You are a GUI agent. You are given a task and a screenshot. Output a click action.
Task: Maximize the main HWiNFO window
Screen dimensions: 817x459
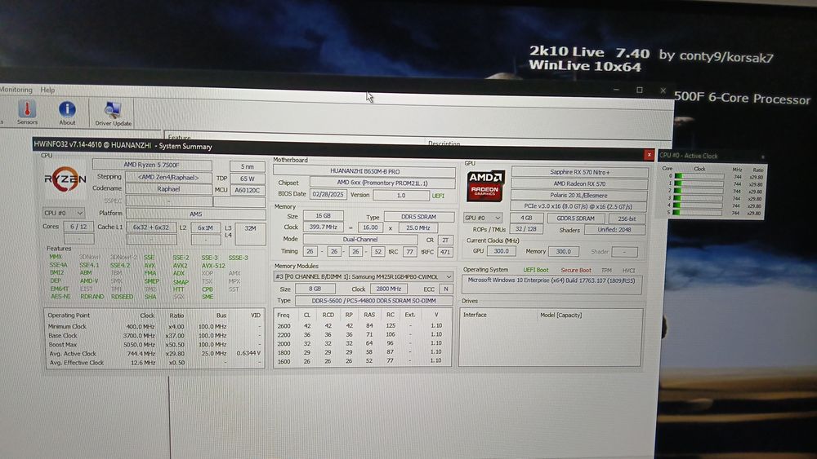640,90
